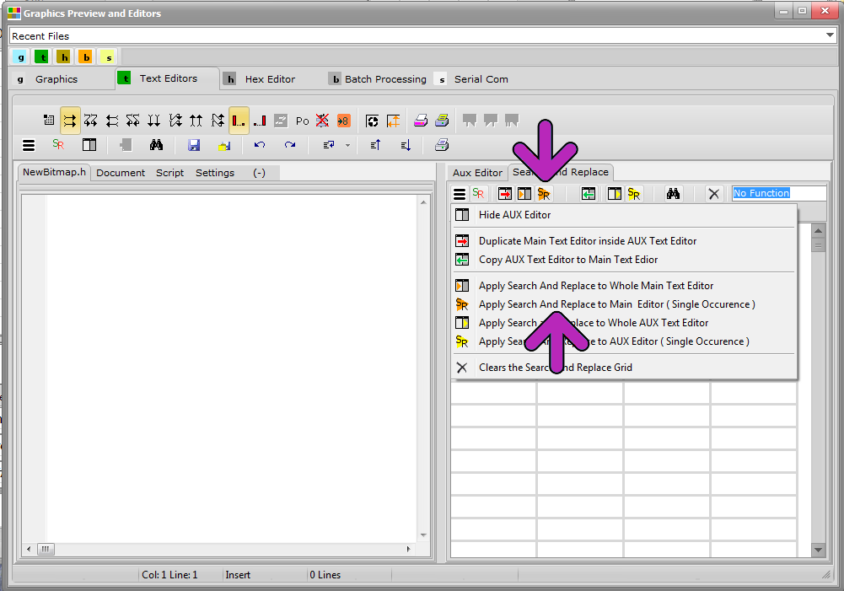Click the undo arrow icon
Viewport: 844px width, 591px height.
coord(260,145)
